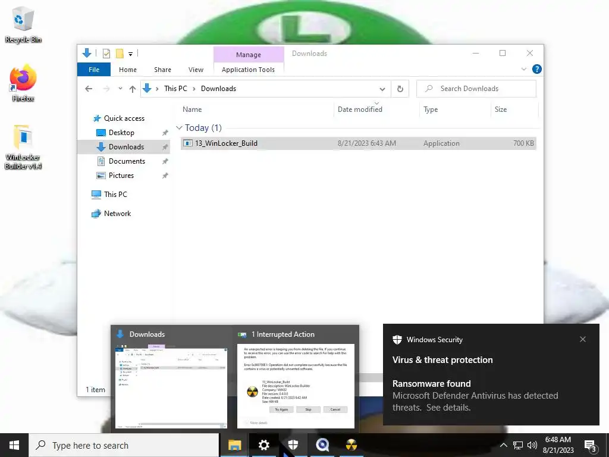
Task: Launch Firefox from the desktop
Action: pos(23,83)
